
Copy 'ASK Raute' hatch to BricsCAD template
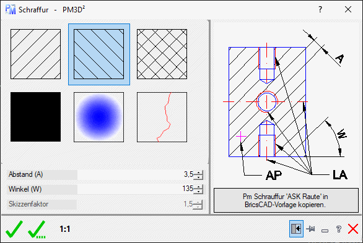(286, 200)
